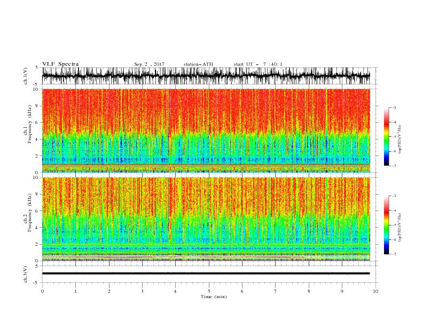Viewport: 423px width, 327px height.
Task: Click the ch.1 black voltage waveform trace
Action: point(206,76)
